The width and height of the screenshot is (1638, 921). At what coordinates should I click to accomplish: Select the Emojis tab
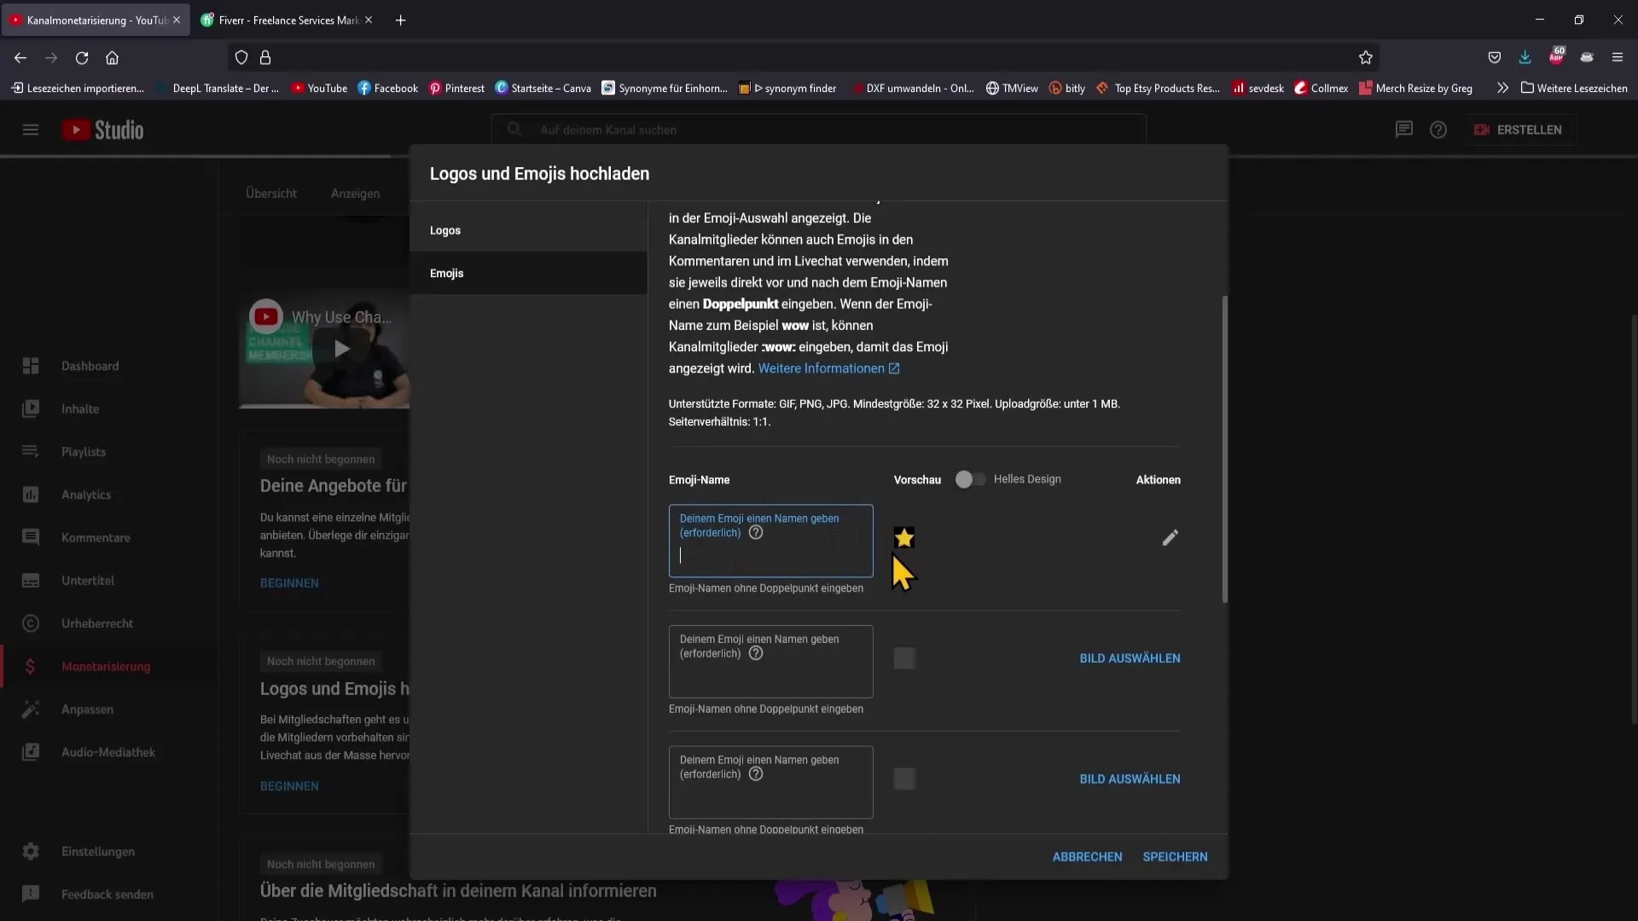(447, 272)
